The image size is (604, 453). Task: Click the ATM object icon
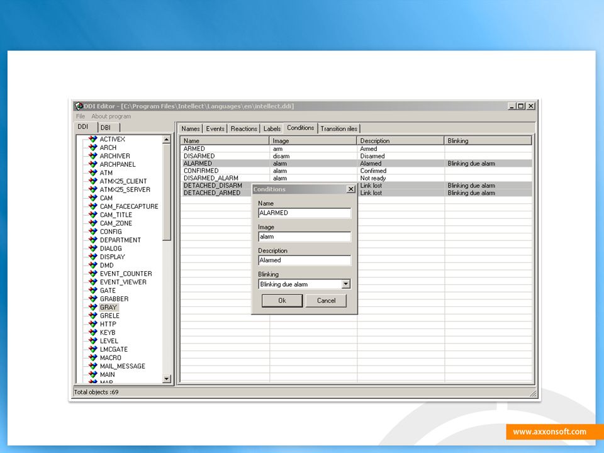click(x=93, y=173)
